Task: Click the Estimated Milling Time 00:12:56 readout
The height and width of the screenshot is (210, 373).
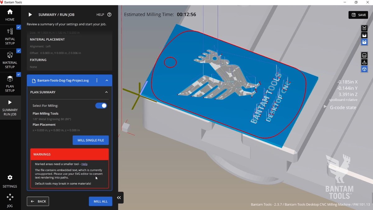Action: 160,14
